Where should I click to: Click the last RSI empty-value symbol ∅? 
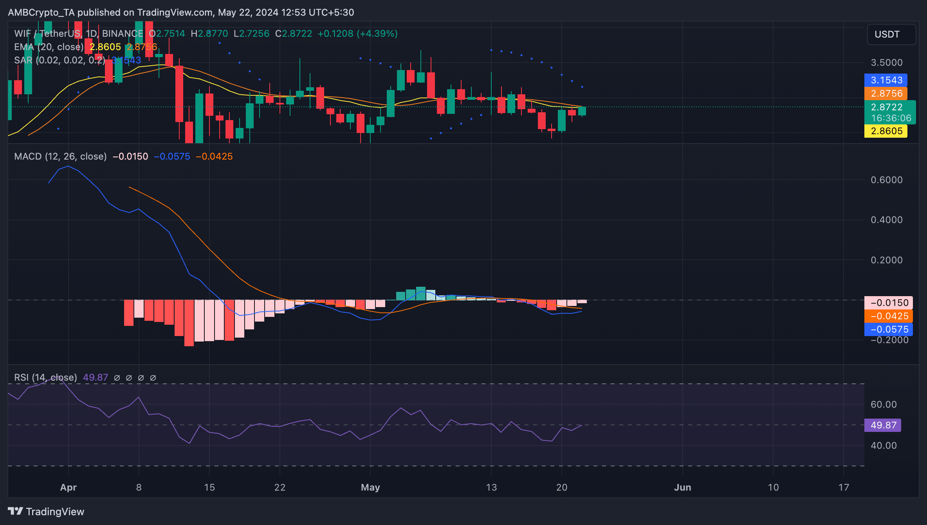pyautogui.click(x=153, y=378)
